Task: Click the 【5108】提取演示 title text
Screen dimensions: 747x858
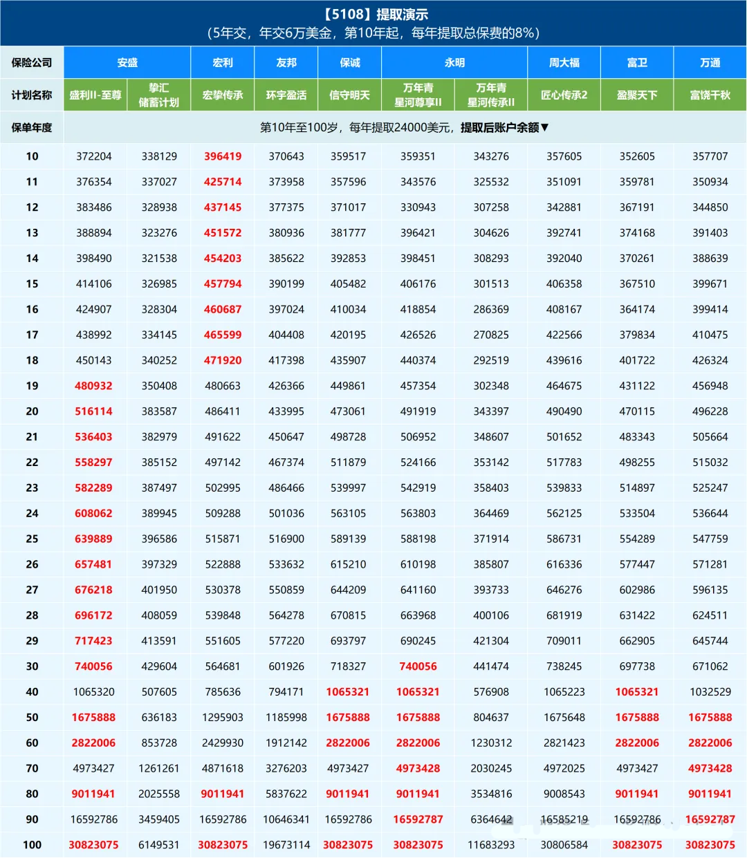Action: [374, 15]
